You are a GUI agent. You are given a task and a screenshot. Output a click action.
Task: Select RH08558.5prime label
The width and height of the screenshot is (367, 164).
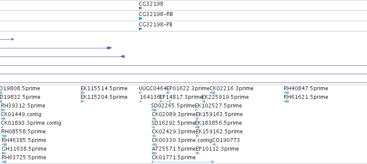coord(23,132)
